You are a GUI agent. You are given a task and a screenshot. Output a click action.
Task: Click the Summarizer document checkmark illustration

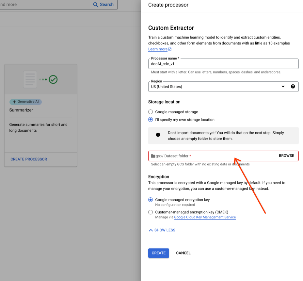click(40, 79)
